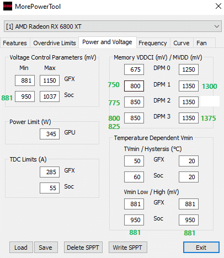Edit the TDC Limits GFX field 285

point(50,172)
